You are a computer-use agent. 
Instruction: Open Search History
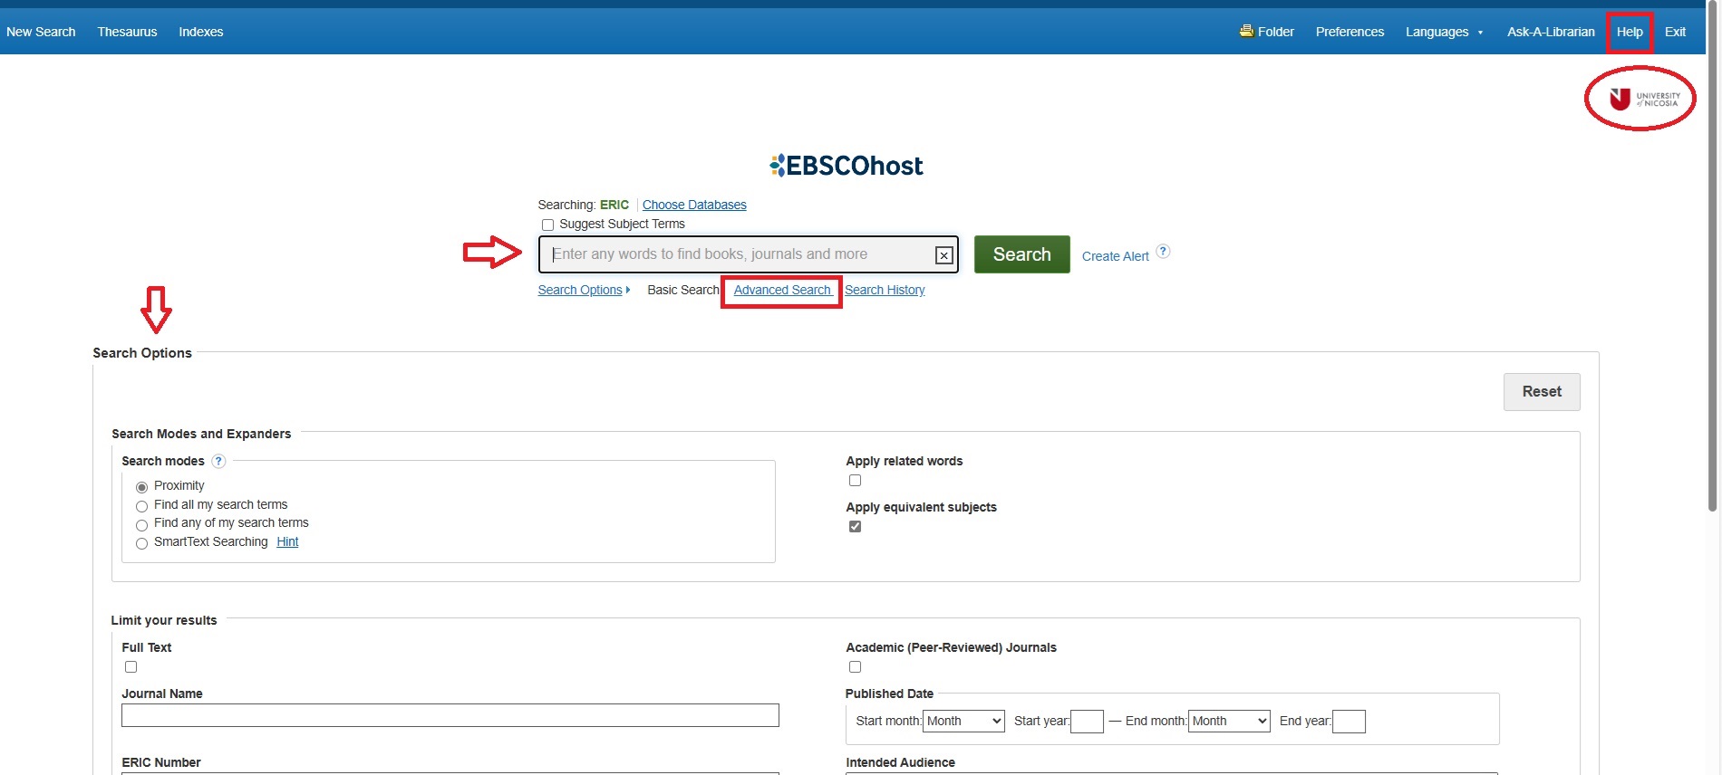885,290
